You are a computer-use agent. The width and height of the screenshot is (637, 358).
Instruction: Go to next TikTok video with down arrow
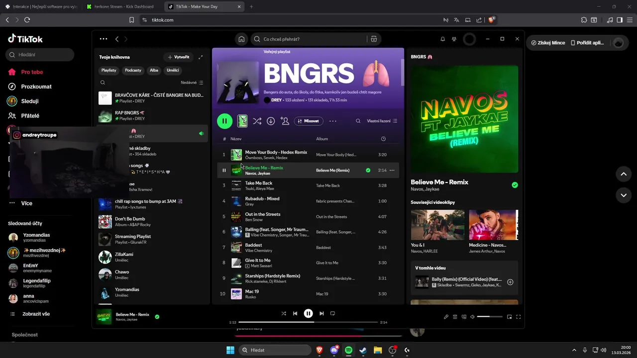click(x=624, y=195)
